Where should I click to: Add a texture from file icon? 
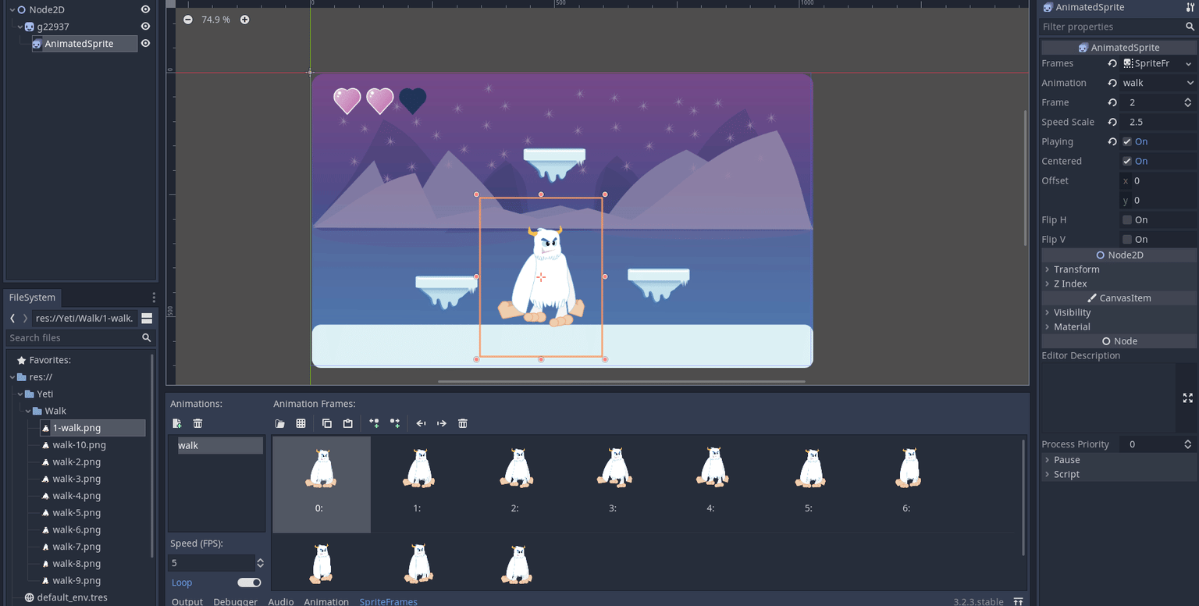point(279,423)
